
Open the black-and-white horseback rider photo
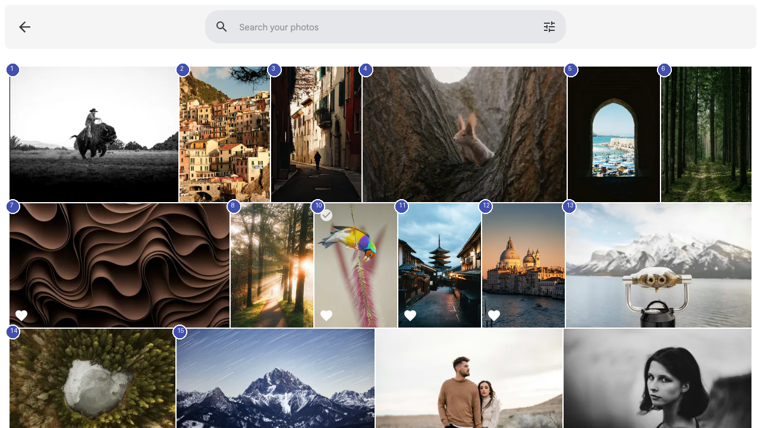(93, 134)
